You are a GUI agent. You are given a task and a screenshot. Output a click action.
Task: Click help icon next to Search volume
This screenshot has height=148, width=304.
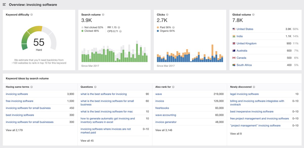(x=103, y=15)
